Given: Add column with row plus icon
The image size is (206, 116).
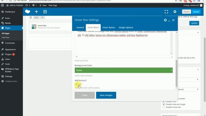Looking at the screenshot, I should [x=42, y=17].
